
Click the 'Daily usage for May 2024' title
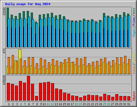click(x=28, y=4)
